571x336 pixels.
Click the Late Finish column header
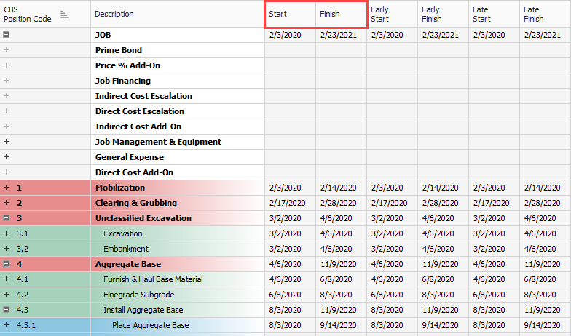tap(544, 15)
